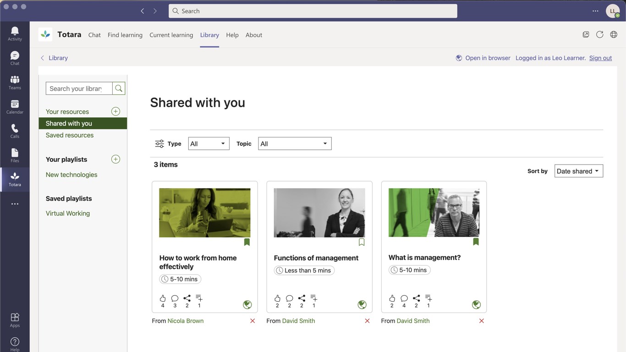
Task: Like the 'How to work from home effectively' card
Action: pos(163,298)
